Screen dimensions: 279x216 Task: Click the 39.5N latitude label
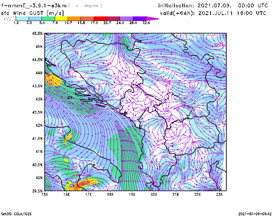coord(37,191)
